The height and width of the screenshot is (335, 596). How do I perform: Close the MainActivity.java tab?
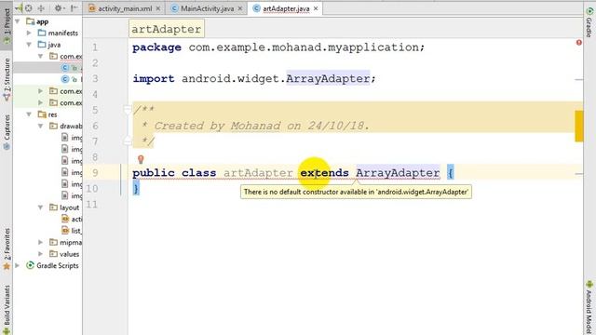[x=240, y=8]
